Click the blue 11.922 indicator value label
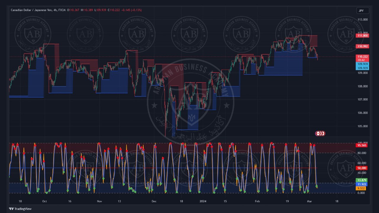379x213 pixels. click(x=362, y=184)
